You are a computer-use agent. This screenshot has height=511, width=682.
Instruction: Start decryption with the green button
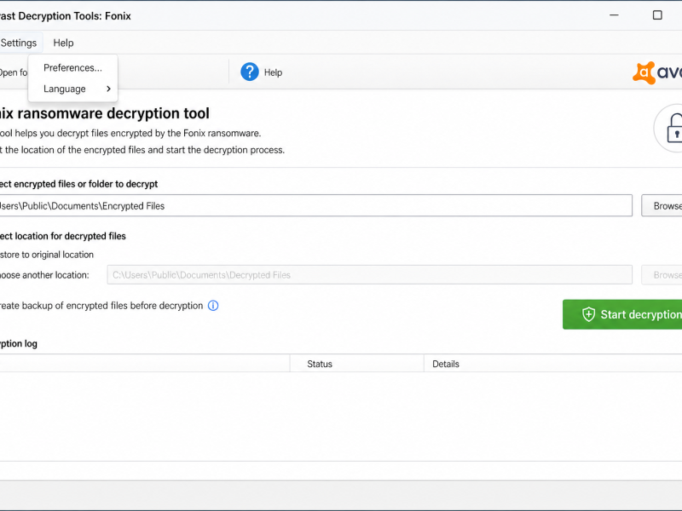click(622, 314)
